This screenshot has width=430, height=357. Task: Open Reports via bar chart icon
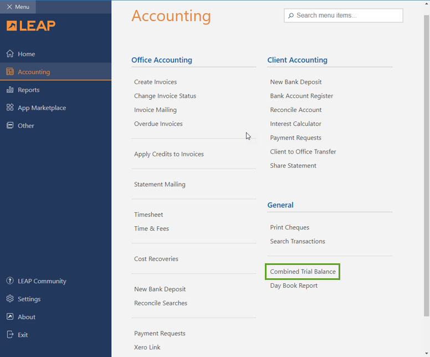point(10,90)
